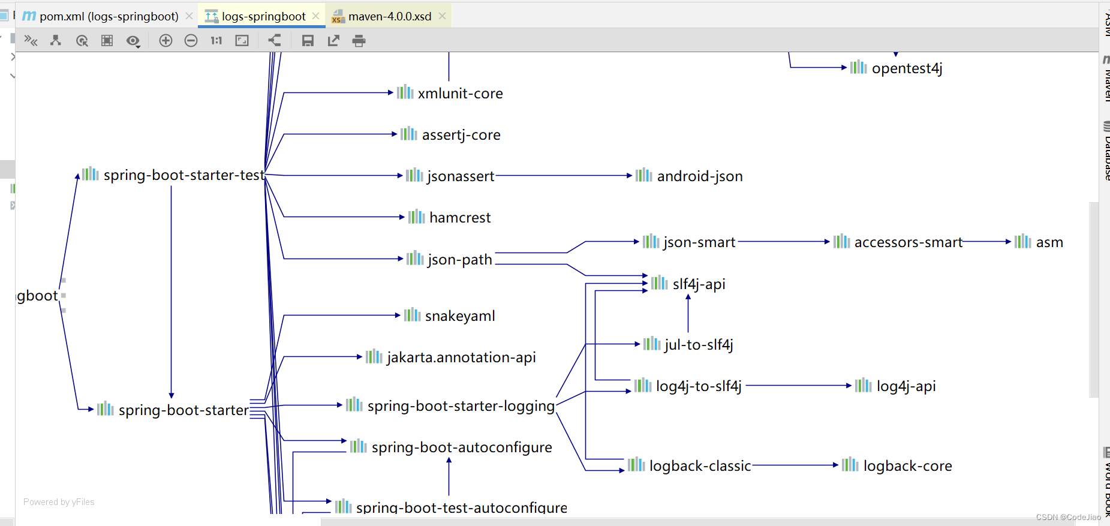Select the spring-boot-test-autoconfigure node
This screenshot has height=526, width=1110.
pyautogui.click(x=451, y=507)
